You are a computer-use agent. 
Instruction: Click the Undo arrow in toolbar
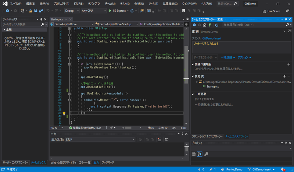point(48,11)
